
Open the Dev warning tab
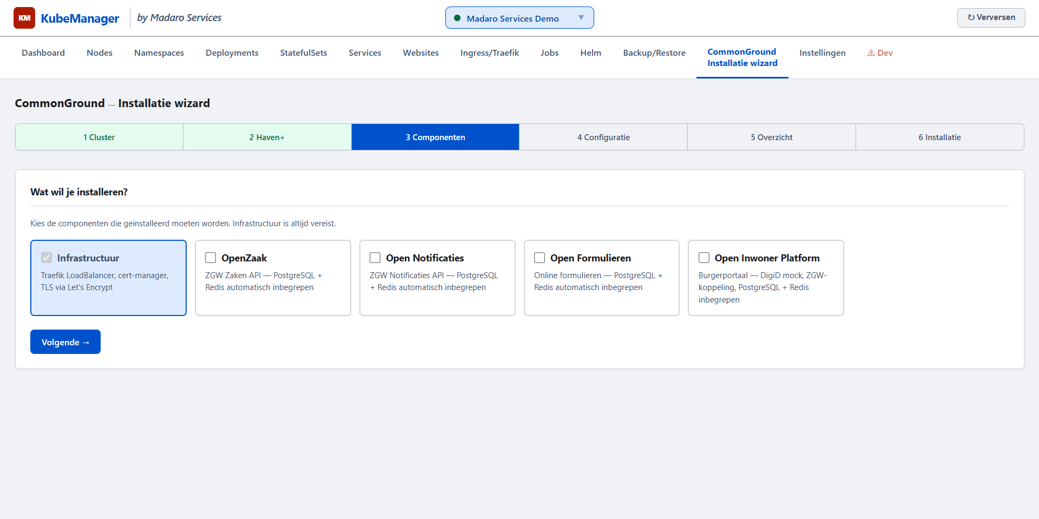pyautogui.click(x=880, y=52)
